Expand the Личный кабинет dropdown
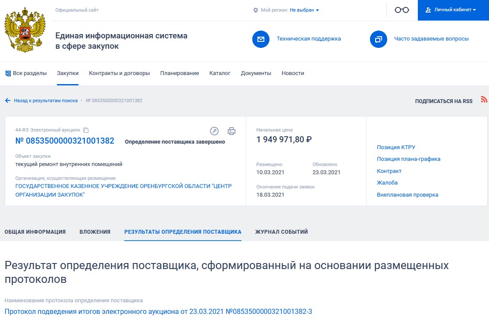 point(453,10)
